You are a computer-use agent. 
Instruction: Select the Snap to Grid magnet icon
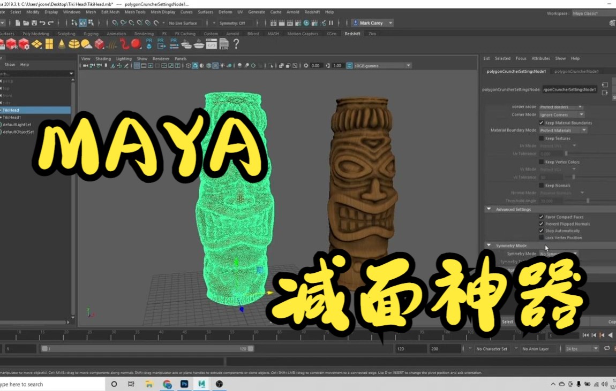coord(114,23)
